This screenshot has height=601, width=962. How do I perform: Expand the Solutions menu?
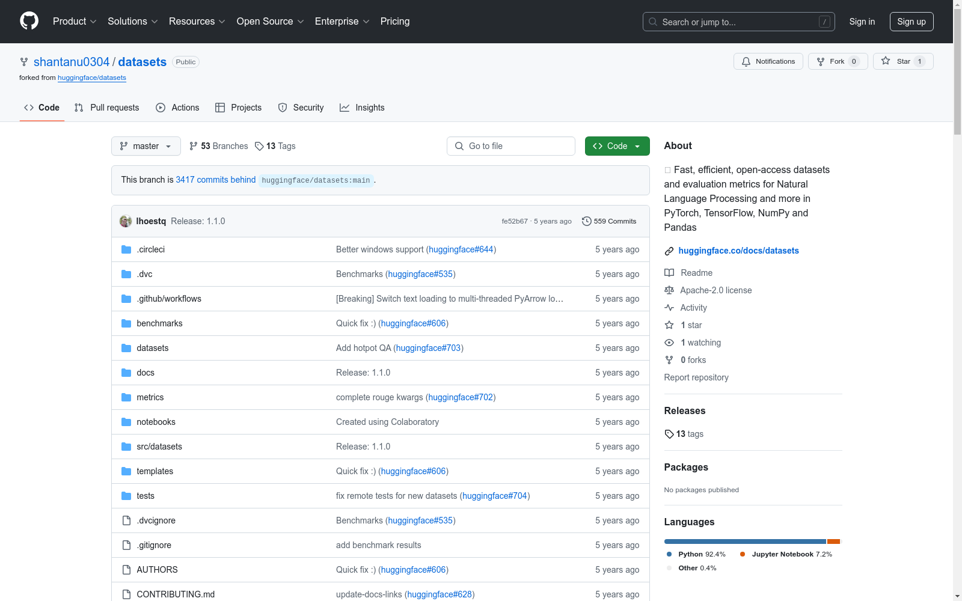click(x=133, y=21)
